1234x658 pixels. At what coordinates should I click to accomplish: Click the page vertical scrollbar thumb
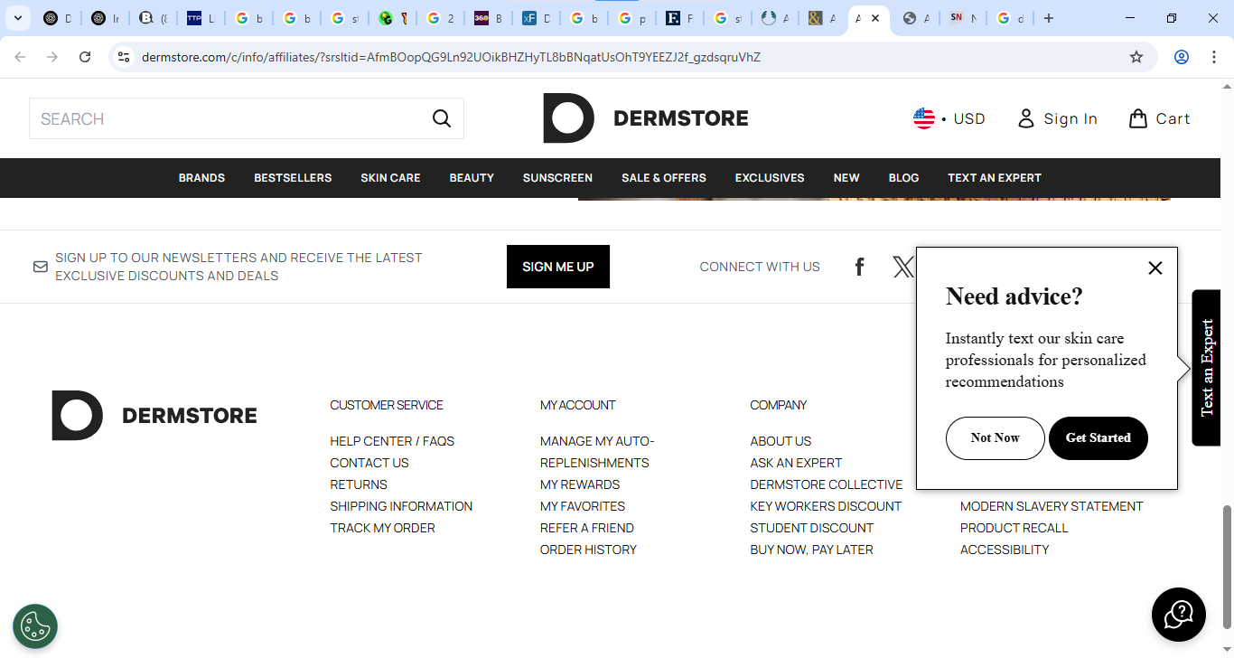click(x=1227, y=567)
